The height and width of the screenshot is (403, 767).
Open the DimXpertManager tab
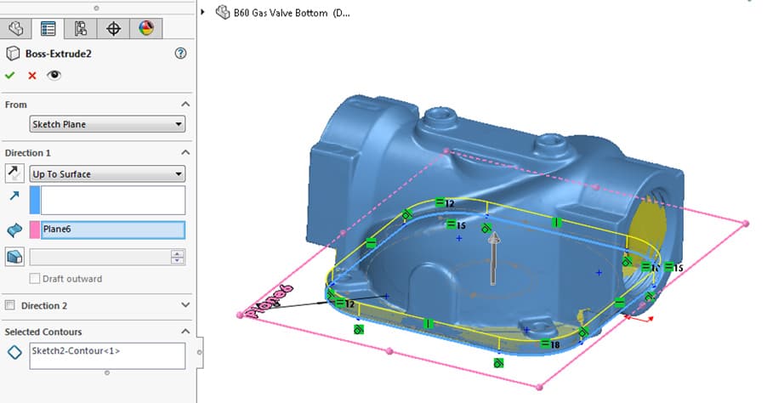(x=113, y=28)
